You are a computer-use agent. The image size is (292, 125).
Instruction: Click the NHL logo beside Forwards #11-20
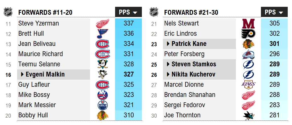8,12
